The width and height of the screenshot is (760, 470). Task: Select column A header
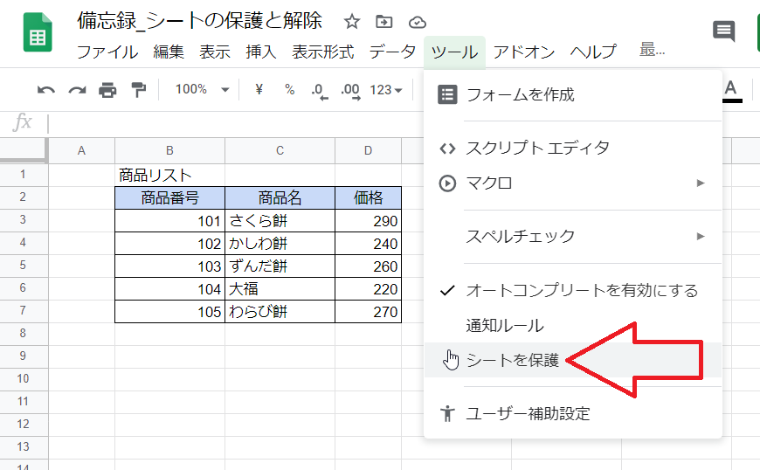(81, 150)
